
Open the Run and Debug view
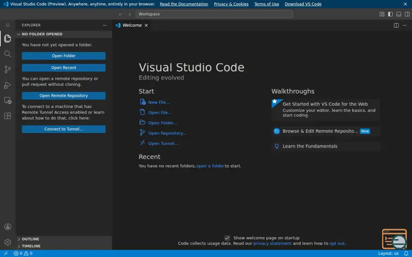coord(8,85)
